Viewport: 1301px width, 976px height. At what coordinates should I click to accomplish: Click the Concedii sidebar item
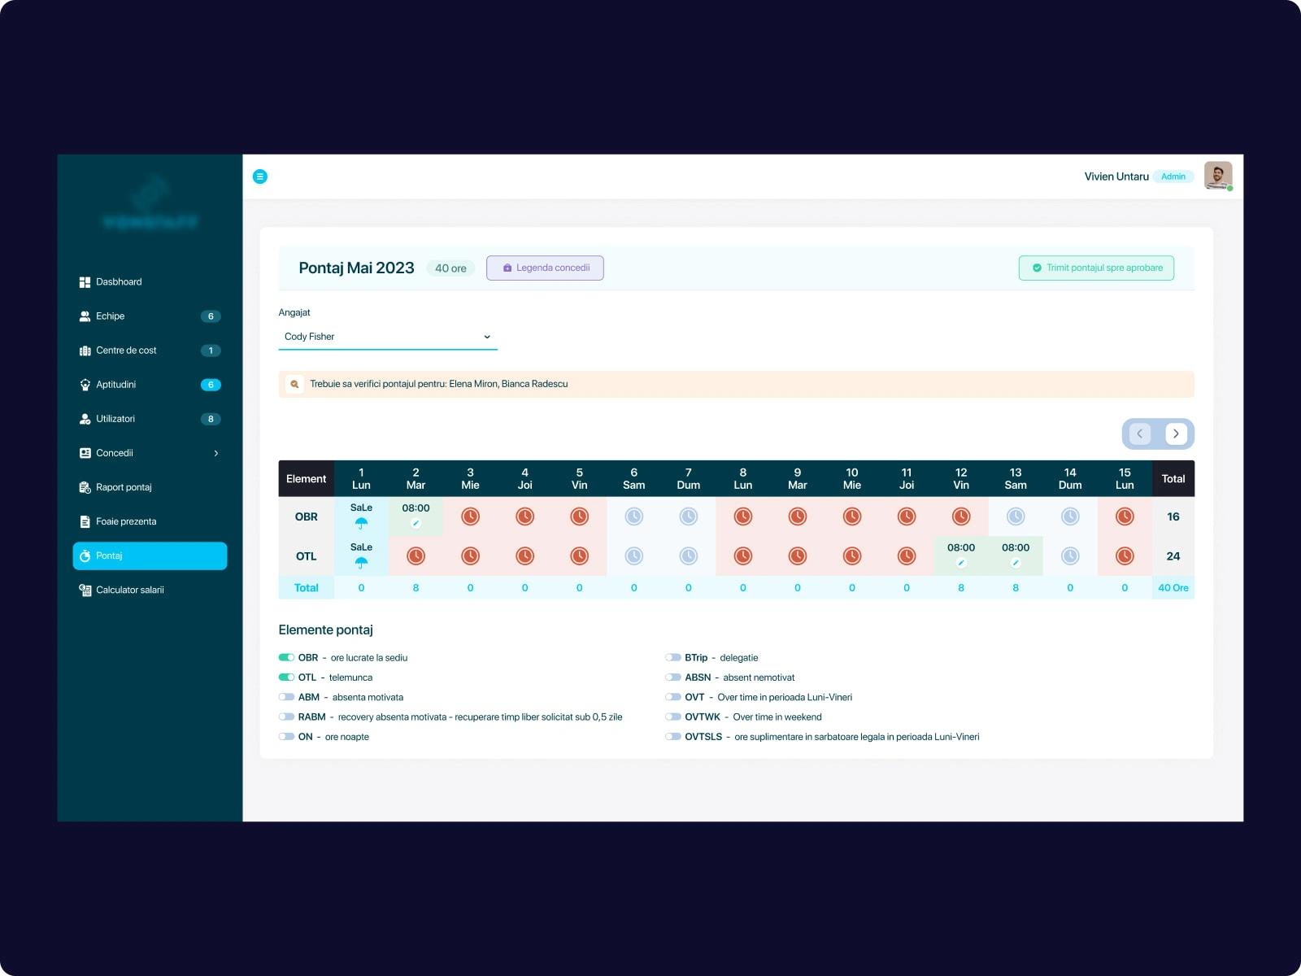pyautogui.click(x=150, y=453)
